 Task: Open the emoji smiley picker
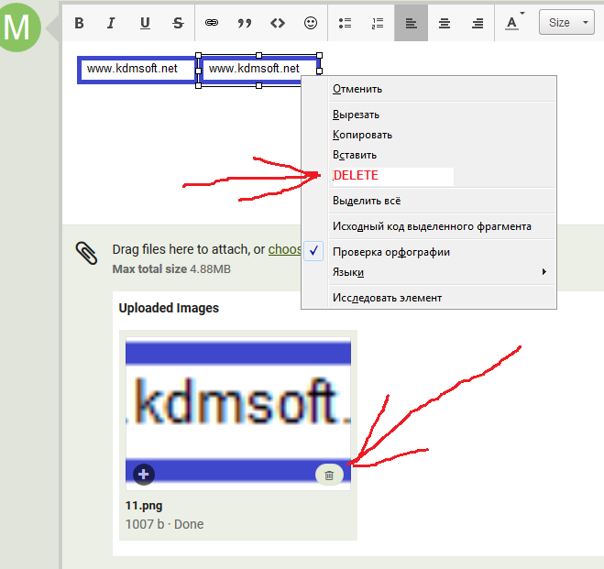311,23
